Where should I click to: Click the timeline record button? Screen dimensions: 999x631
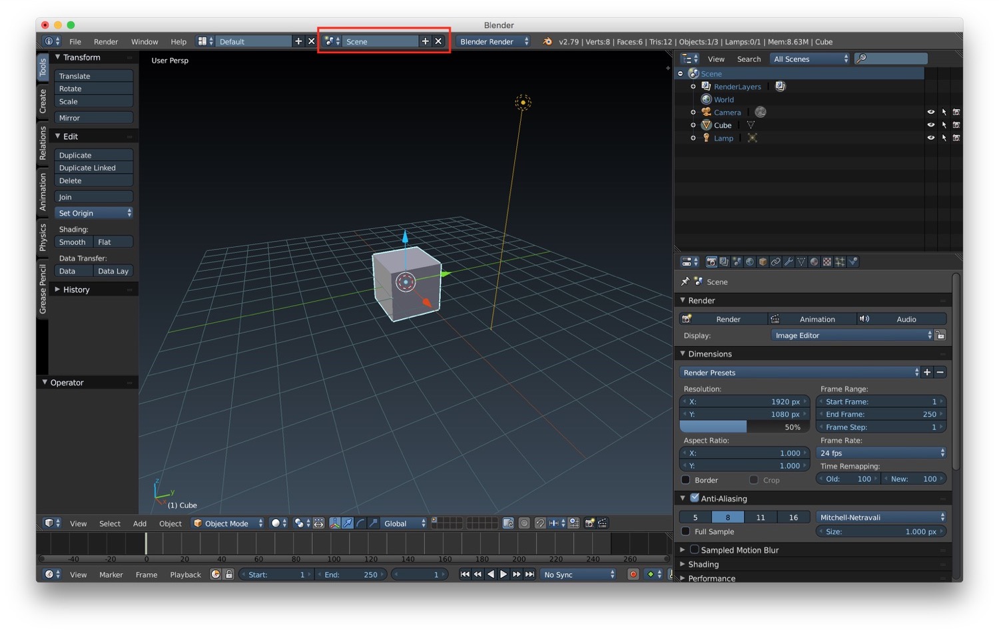pyautogui.click(x=633, y=574)
